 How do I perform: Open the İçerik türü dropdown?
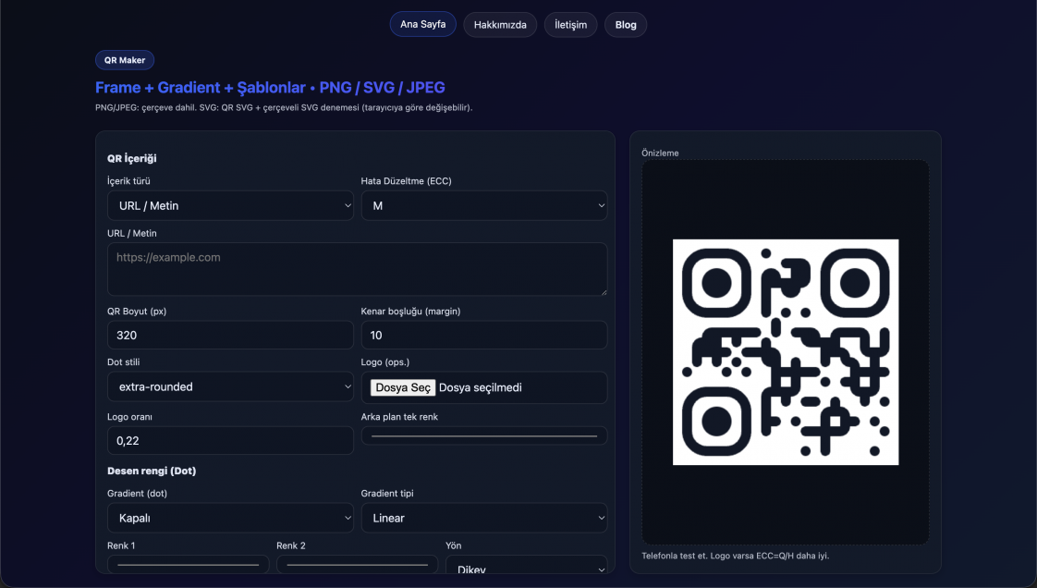coord(230,205)
